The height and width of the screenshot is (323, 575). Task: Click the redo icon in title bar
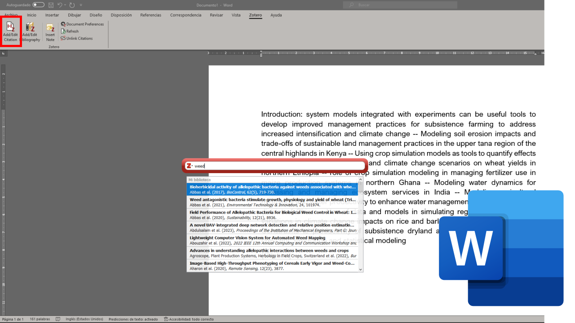point(72,5)
